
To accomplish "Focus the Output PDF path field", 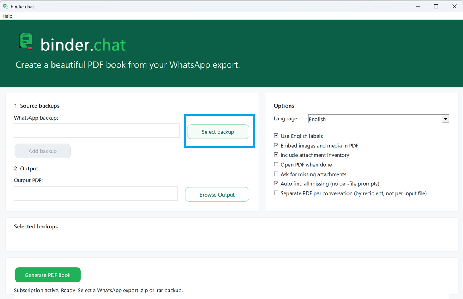I will tap(96, 193).
